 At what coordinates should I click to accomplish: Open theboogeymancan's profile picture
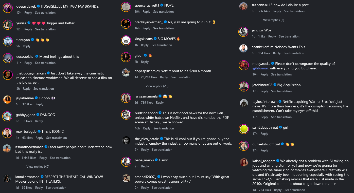click(8, 75)
